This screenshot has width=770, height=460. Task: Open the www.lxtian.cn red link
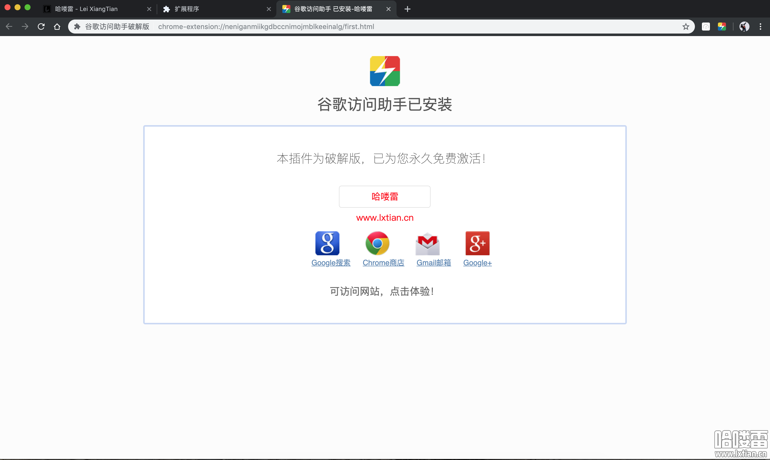(x=385, y=217)
